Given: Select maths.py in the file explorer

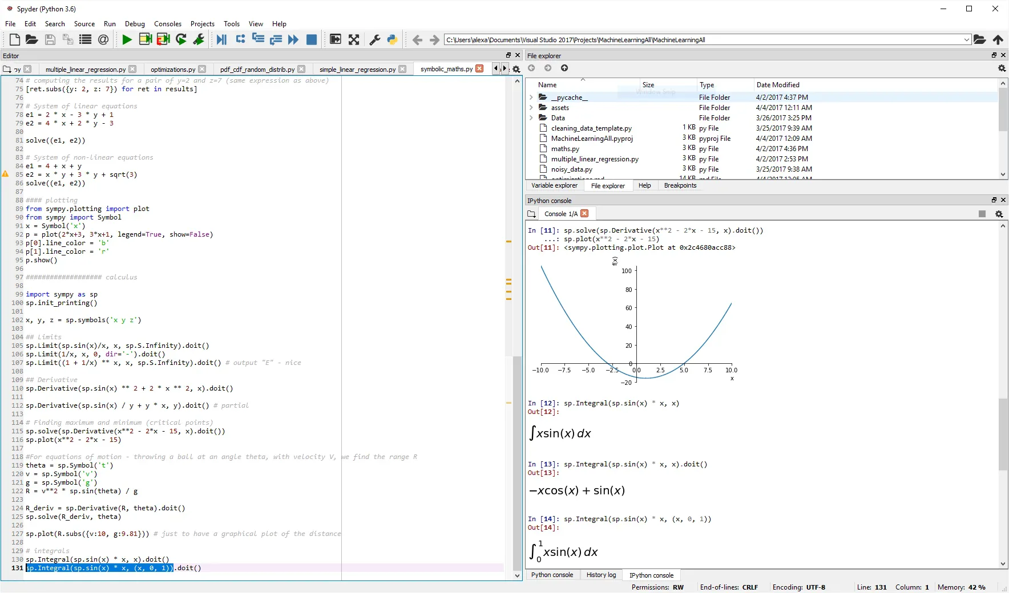Looking at the screenshot, I should tap(565, 149).
